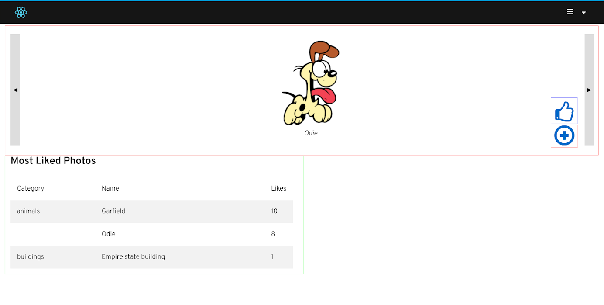Advance to next photo with right arrow

point(589,90)
